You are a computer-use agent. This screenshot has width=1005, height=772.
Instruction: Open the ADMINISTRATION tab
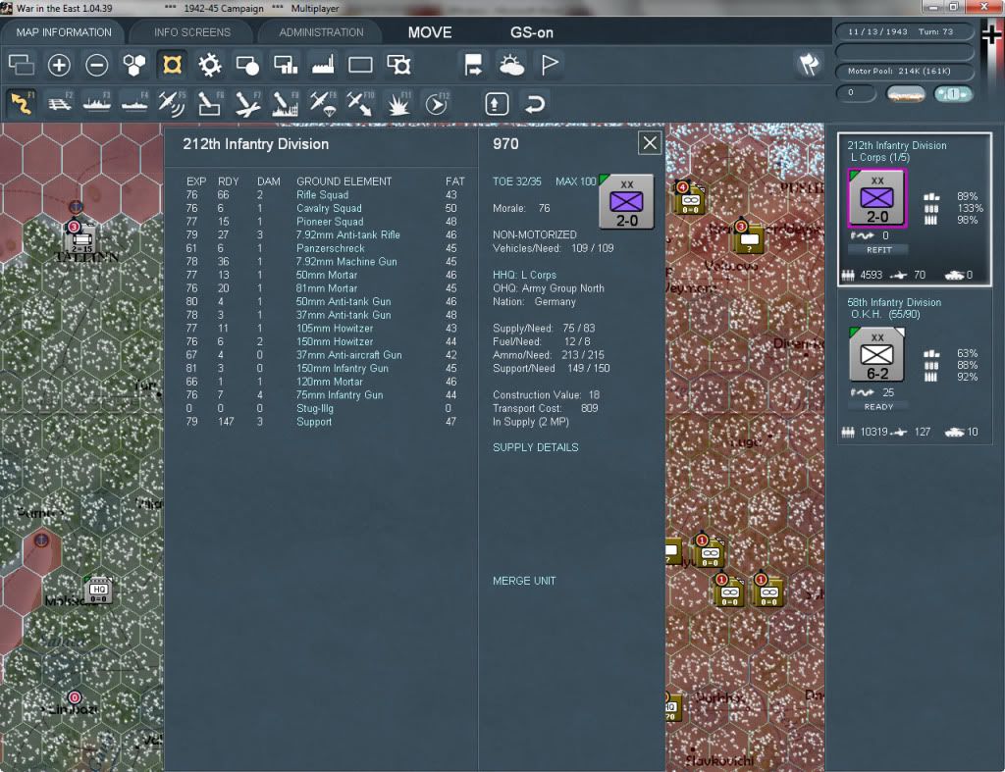[x=321, y=32]
